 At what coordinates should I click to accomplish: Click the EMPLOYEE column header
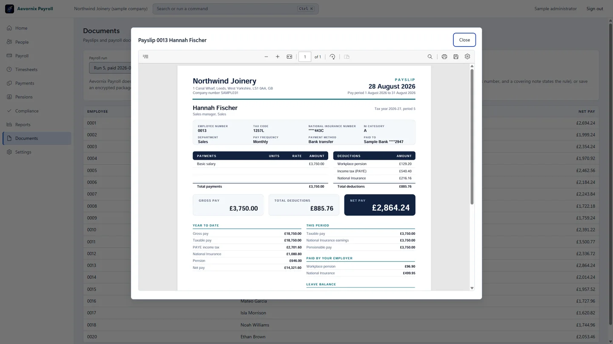(97, 112)
